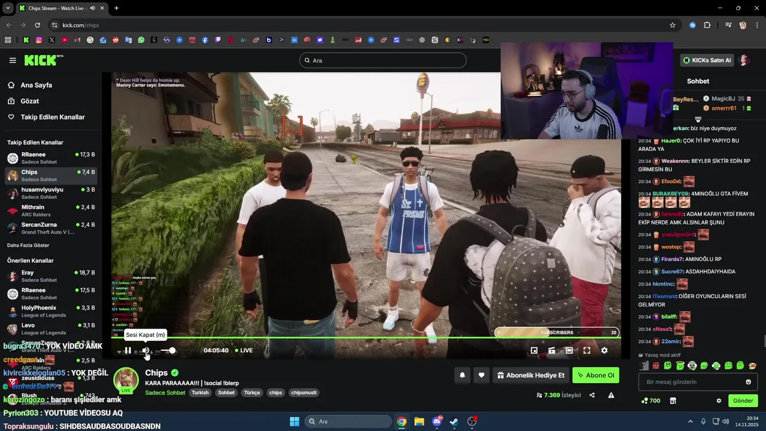
Task: Open the RRaenee followed channel with 17,3 B
Action: (51, 158)
